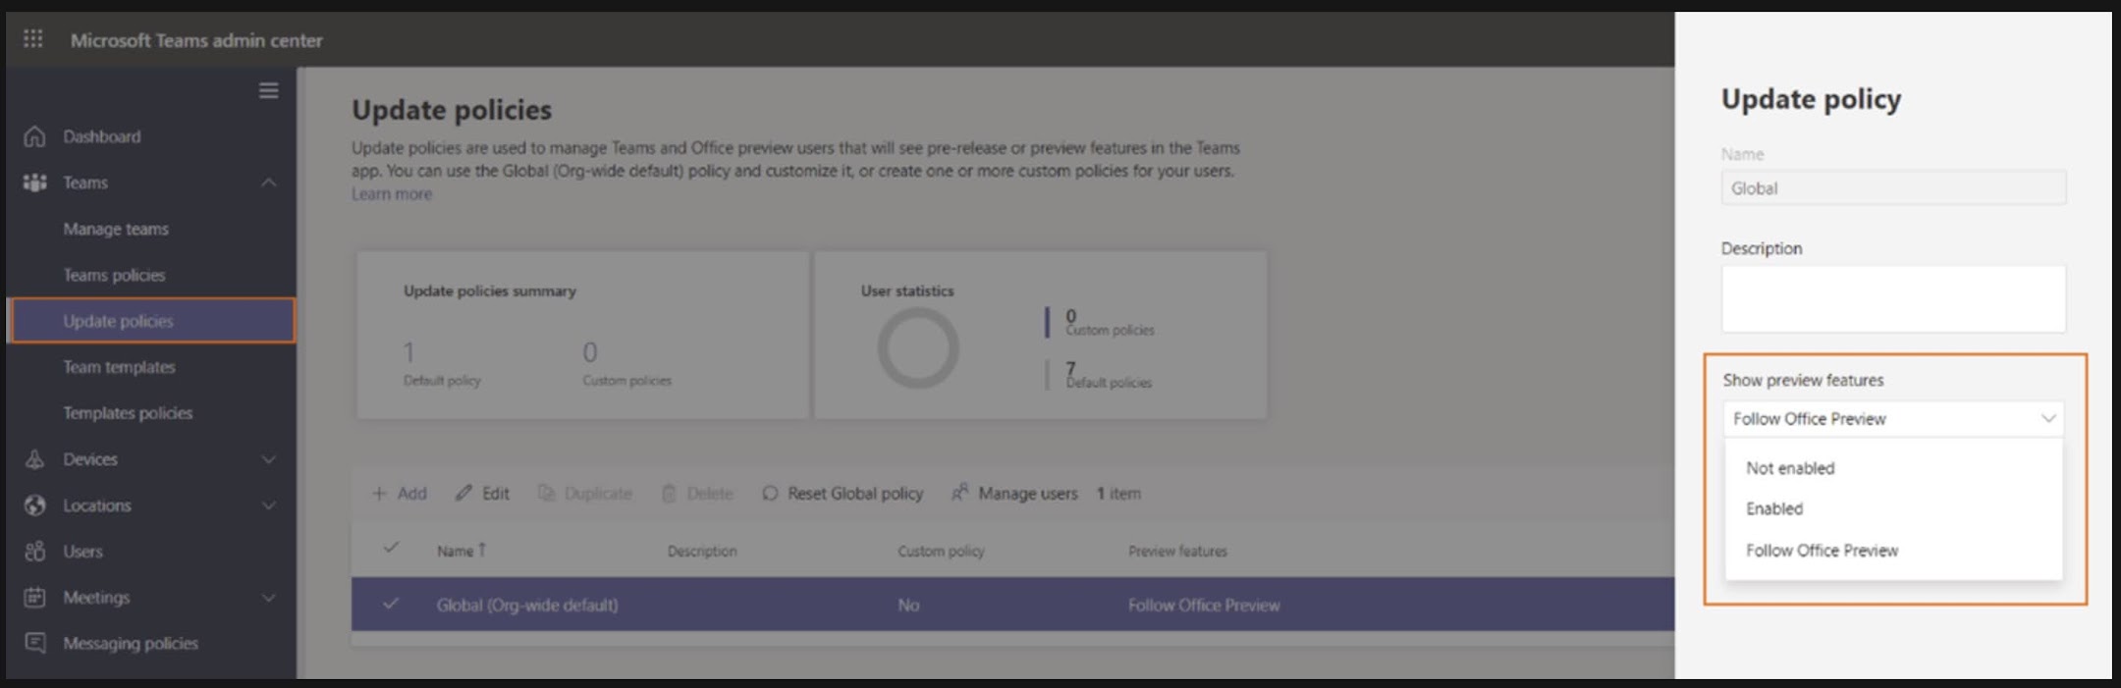Image resolution: width=2121 pixels, height=688 pixels.
Task: Click the Preview features column header
Action: point(1177,551)
